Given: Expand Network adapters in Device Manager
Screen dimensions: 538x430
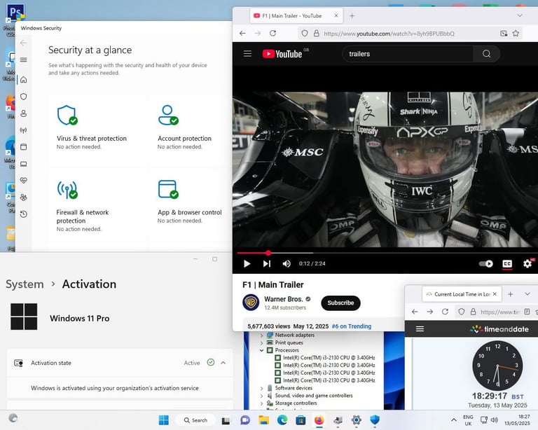Looking at the screenshot, I should 262,335.
